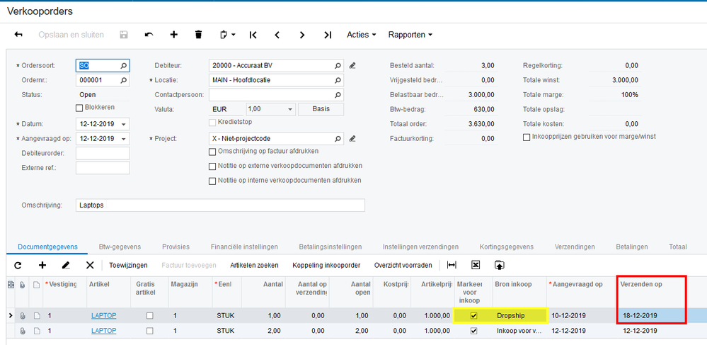Click the Artikelen zoeken button
This screenshot has height=345, width=707.
(x=254, y=265)
